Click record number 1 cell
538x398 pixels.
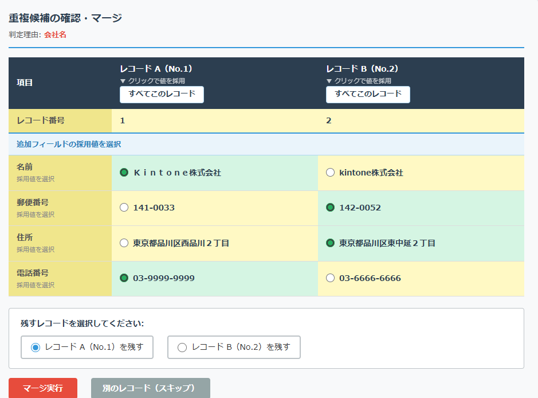click(x=215, y=120)
